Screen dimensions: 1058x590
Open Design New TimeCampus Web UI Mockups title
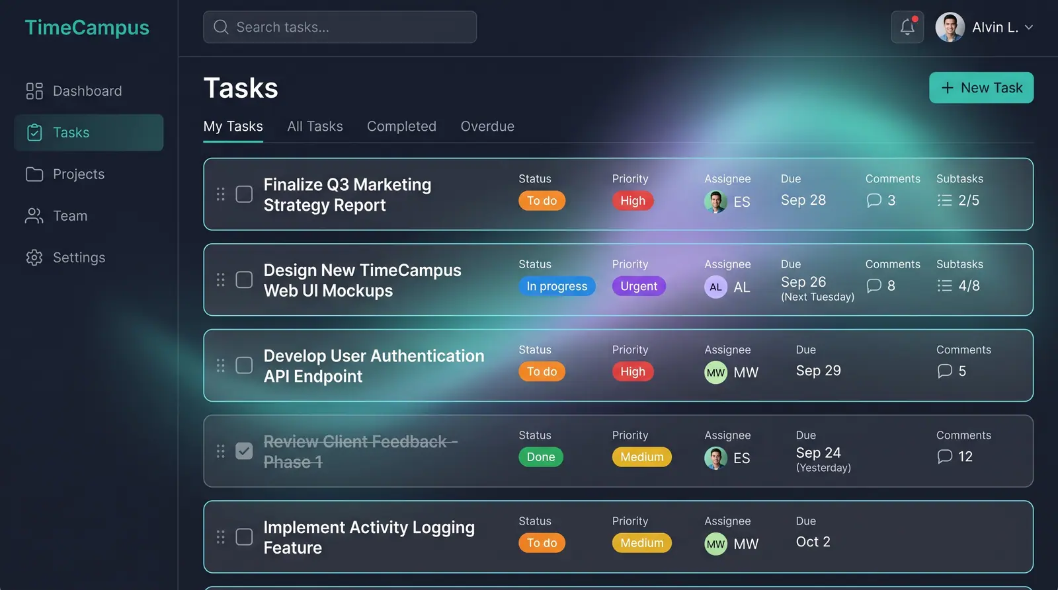[362, 281]
